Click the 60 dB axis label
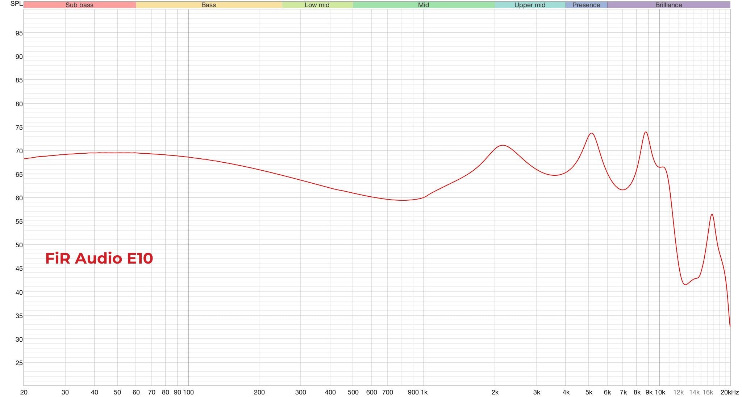 click(x=19, y=198)
